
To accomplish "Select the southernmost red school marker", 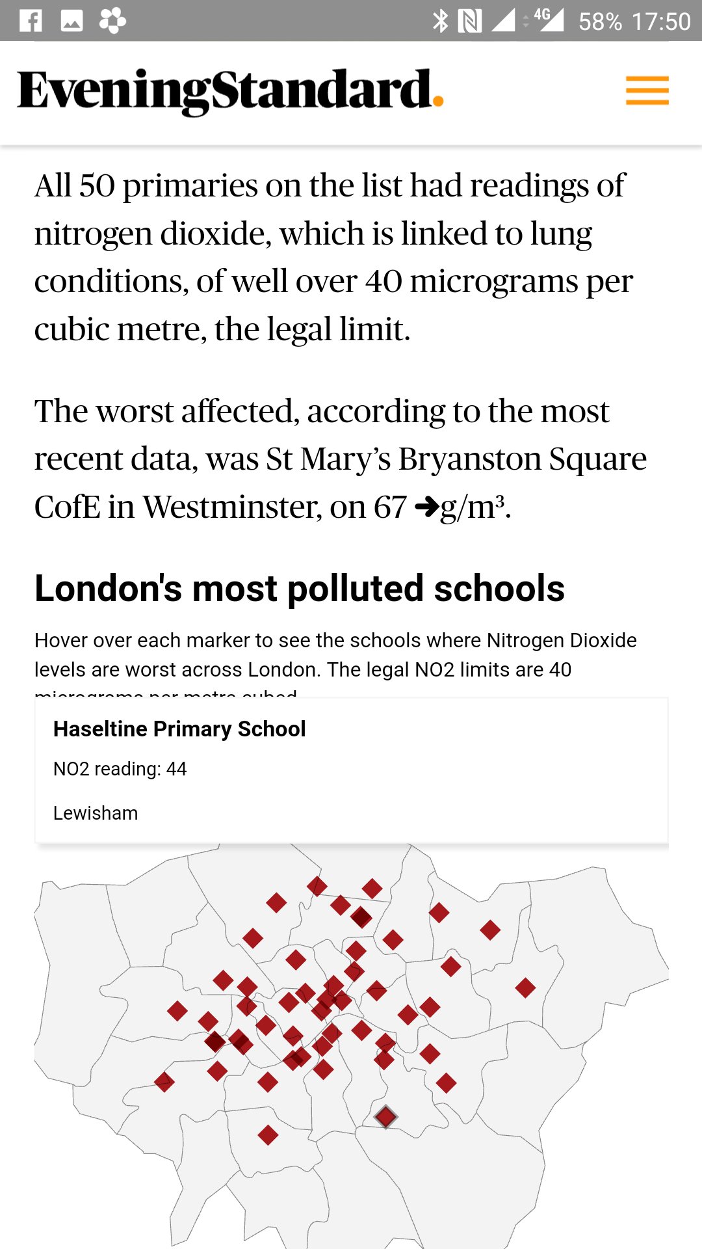I will tap(268, 1135).
